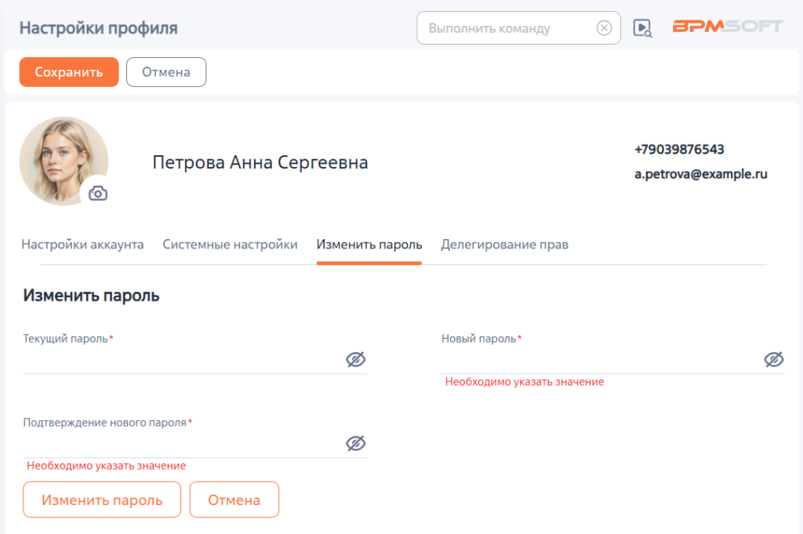Click Отмена next to Изменить пароль button
This screenshot has width=803, height=534.
pos(234,499)
